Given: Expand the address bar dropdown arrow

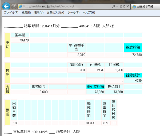Looking at the screenshot, I should (x=117, y=6).
